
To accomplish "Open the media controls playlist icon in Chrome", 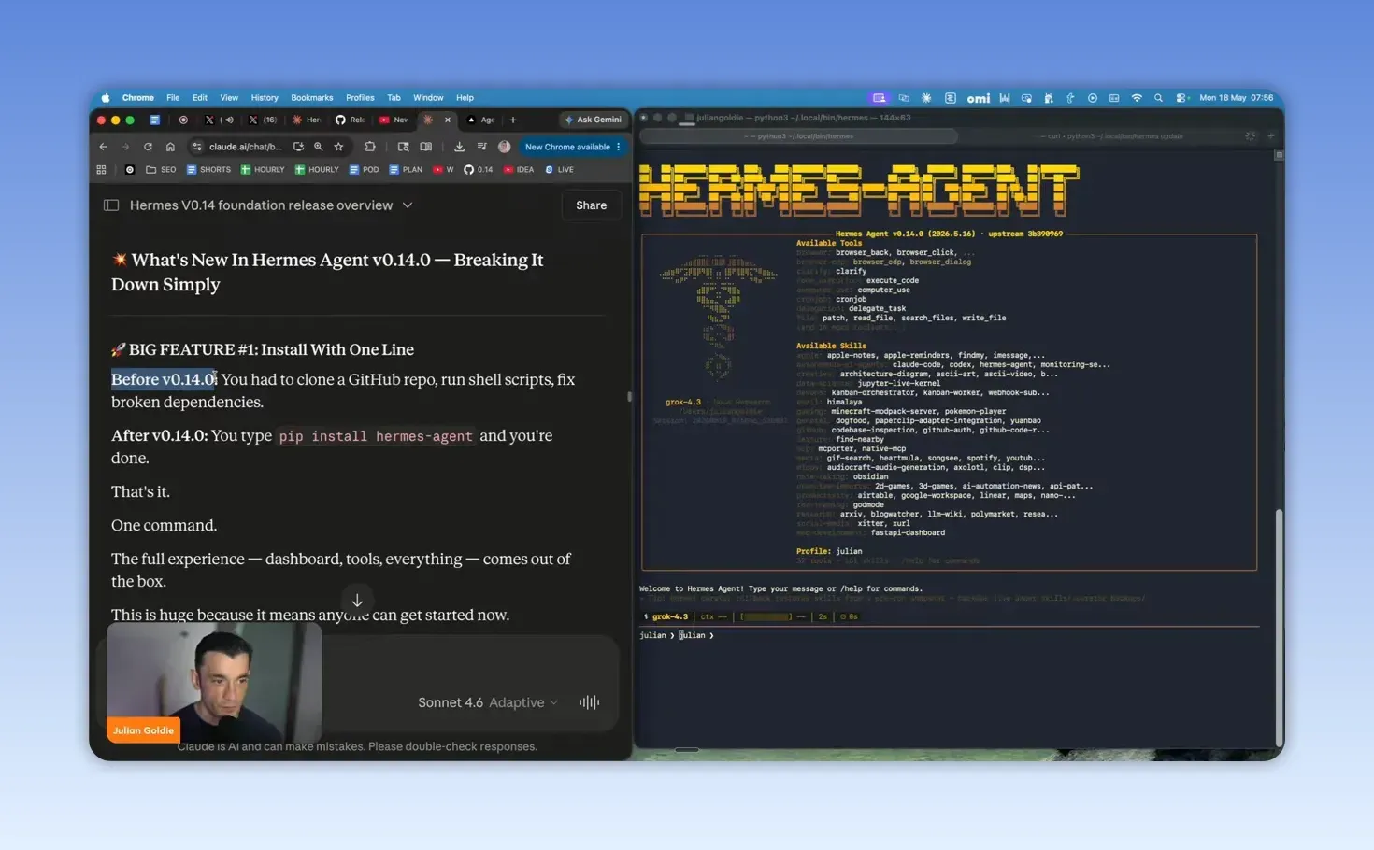I will pos(481,147).
